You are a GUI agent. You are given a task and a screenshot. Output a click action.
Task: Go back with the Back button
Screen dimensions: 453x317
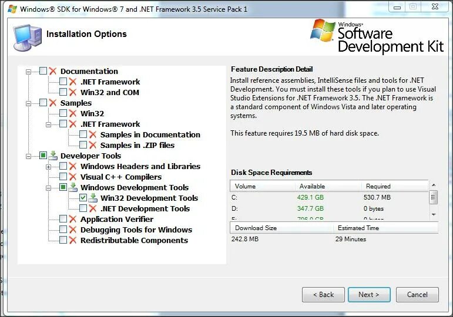pyautogui.click(x=323, y=295)
